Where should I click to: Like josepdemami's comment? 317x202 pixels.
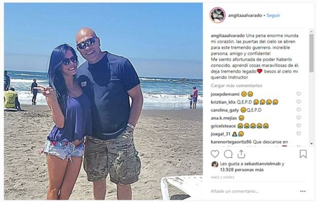tap(298, 94)
